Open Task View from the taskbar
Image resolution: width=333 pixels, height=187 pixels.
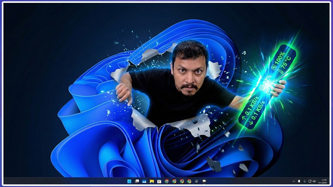137,181
